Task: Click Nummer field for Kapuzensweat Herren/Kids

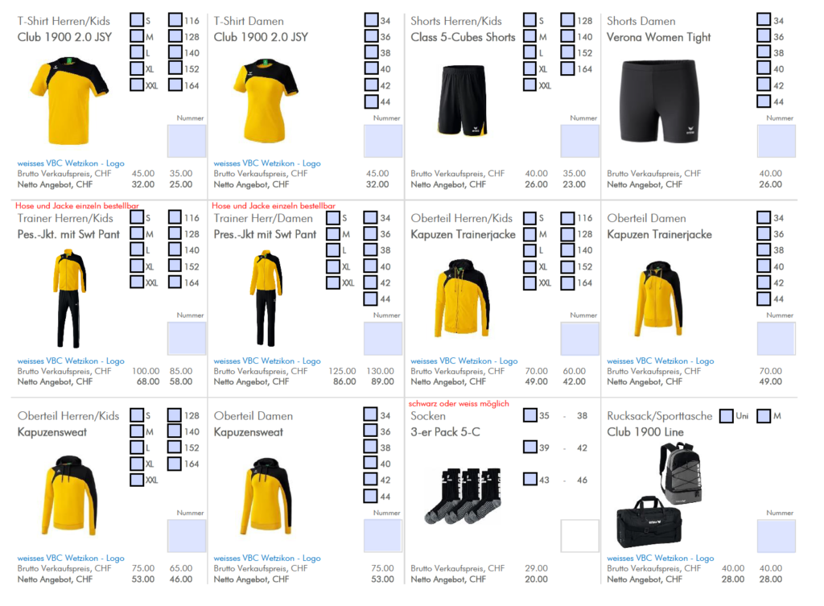Action: (x=187, y=535)
